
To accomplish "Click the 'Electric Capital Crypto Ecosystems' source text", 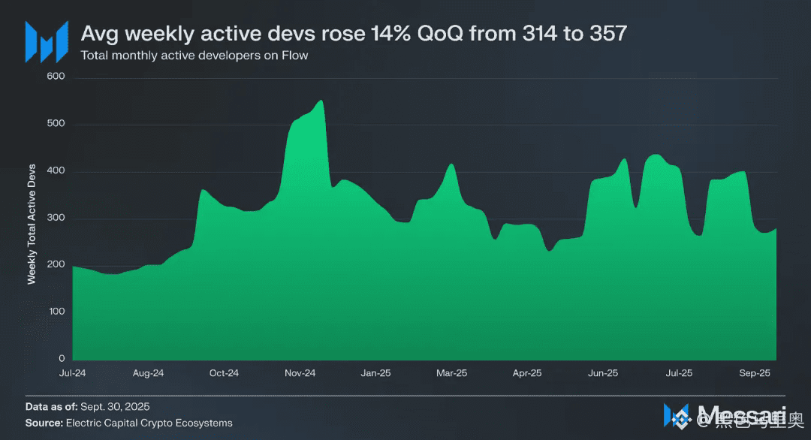I will (x=149, y=423).
